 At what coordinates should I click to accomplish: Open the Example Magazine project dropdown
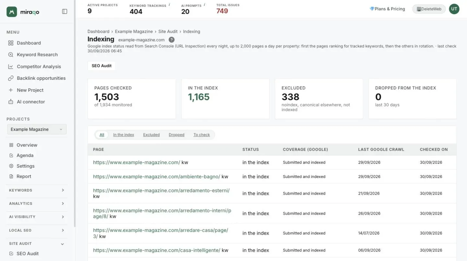pos(37,129)
